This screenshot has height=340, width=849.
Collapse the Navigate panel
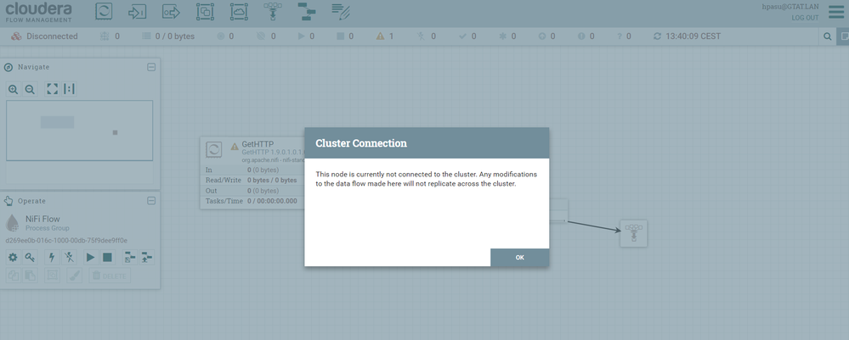pos(151,67)
